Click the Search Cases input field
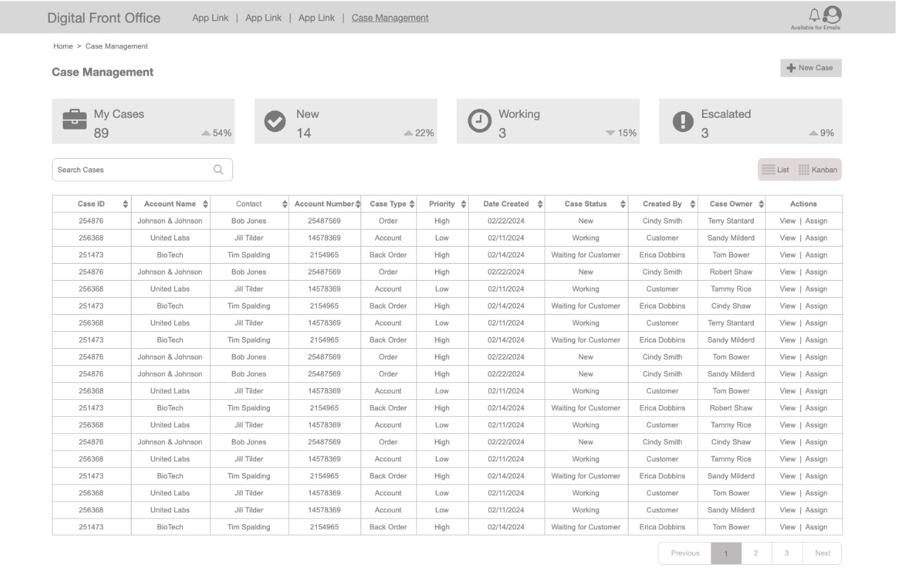The height and width of the screenshot is (575, 897). tap(130, 170)
